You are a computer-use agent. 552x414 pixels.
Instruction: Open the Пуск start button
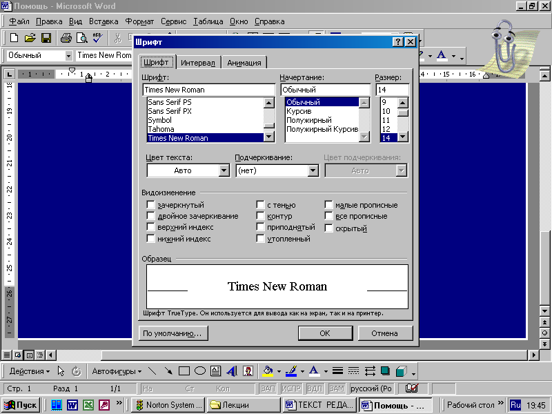tap(21, 405)
